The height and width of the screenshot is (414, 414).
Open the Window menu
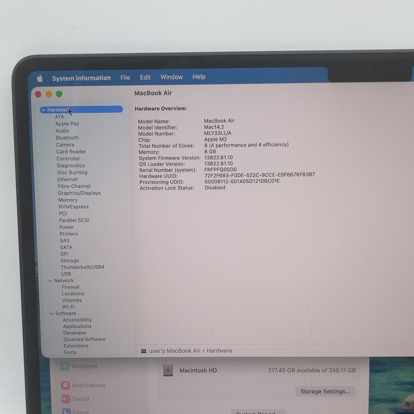[171, 77]
